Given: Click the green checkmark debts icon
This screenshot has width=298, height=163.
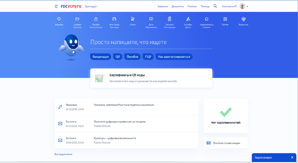Looking at the screenshot, I should coord(226,112).
